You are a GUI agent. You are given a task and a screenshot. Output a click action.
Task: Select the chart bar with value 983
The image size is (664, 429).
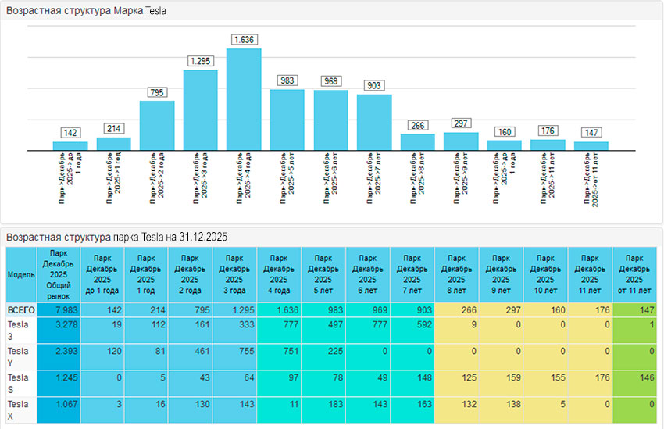pos(287,120)
